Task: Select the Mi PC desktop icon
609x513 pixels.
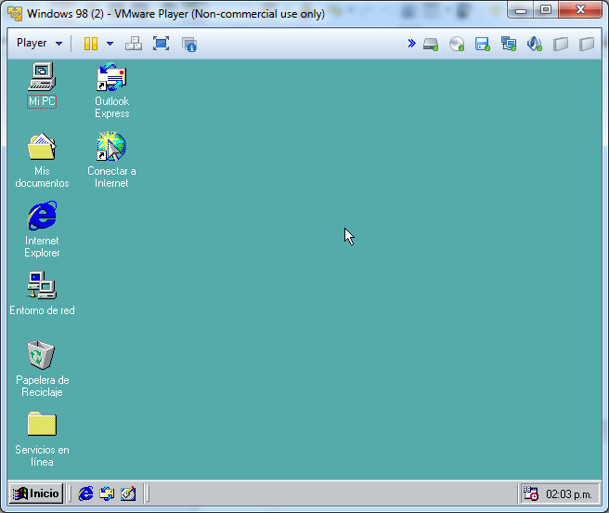Action: pyautogui.click(x=42, y=78)
